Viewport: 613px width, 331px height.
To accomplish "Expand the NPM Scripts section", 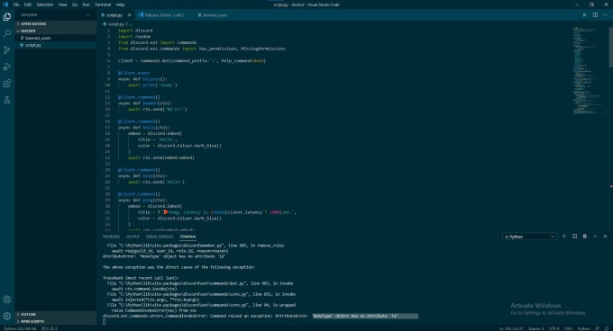I will (56, 321).
